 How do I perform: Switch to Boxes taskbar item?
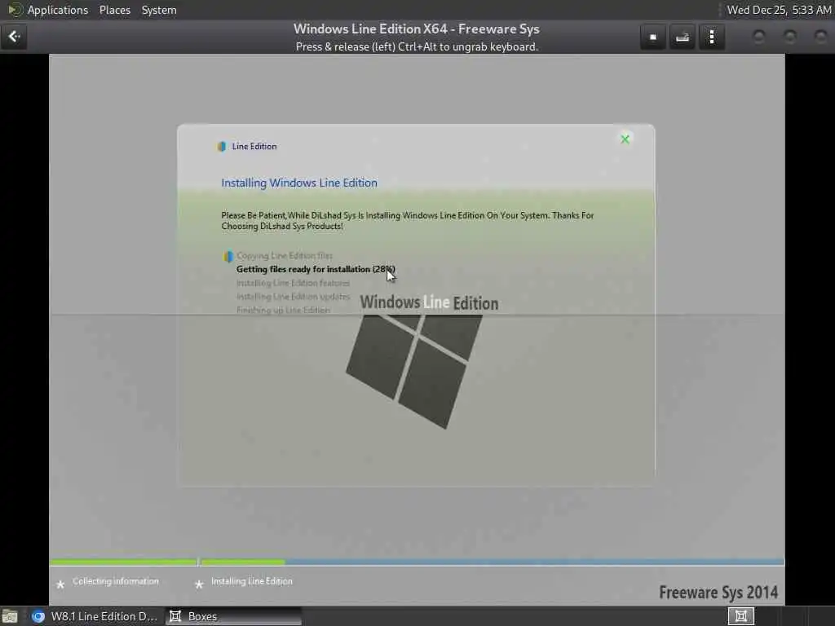click(x=233, y=616)
